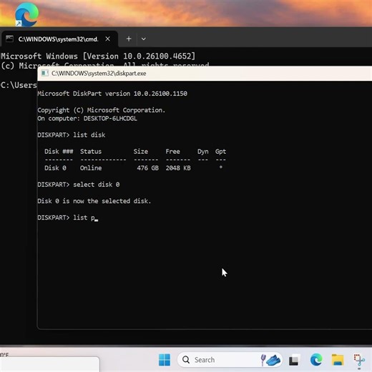
Task: Click the 'Dyn' column header
Action: [x=203, y=152]
